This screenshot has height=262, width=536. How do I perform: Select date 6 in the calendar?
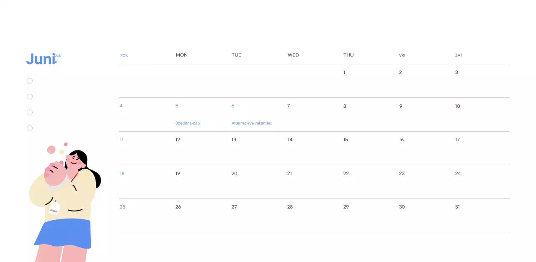[x=233, y=106]
